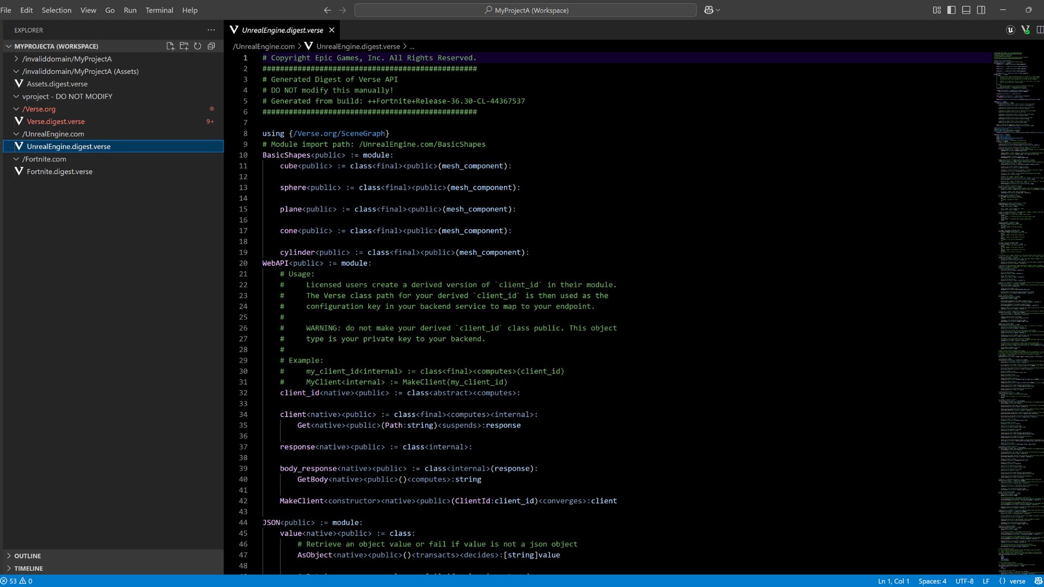
Task: Click the JSON module declaration text
Action: click(312, 522)
